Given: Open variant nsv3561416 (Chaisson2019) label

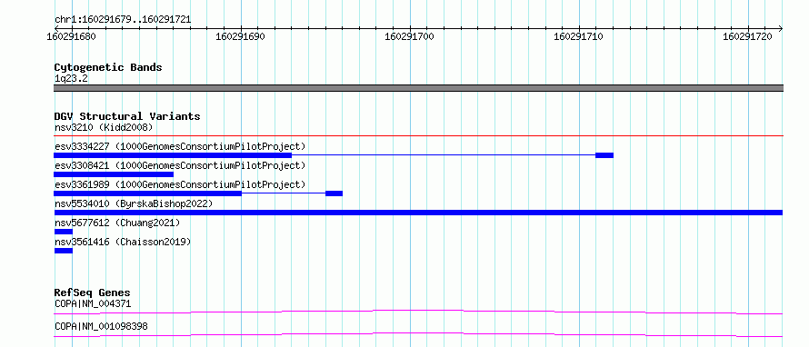Looking at the screenshot, I should [x=123, y=242].
